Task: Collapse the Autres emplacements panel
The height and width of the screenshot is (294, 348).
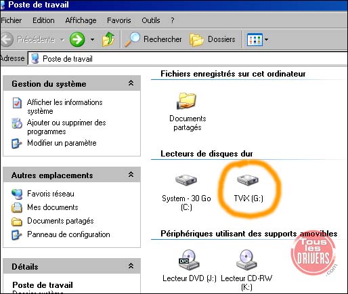Action: pos(131,174)
